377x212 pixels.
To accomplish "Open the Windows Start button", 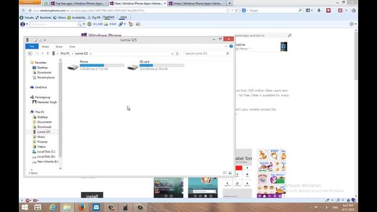I will coord(25,207).
